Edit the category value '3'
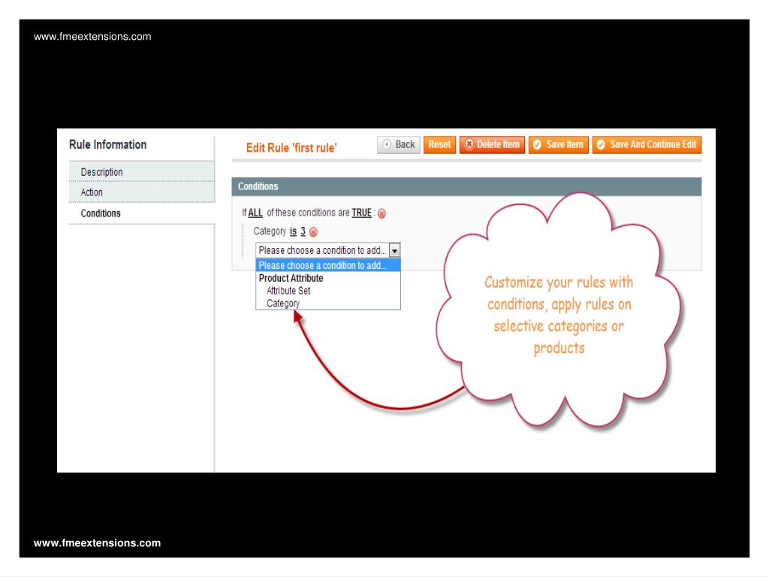Screen dimensions: 769x577 pos(303,231)
